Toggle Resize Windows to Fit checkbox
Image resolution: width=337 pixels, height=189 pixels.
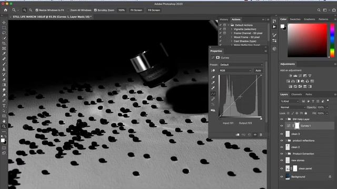37,10
